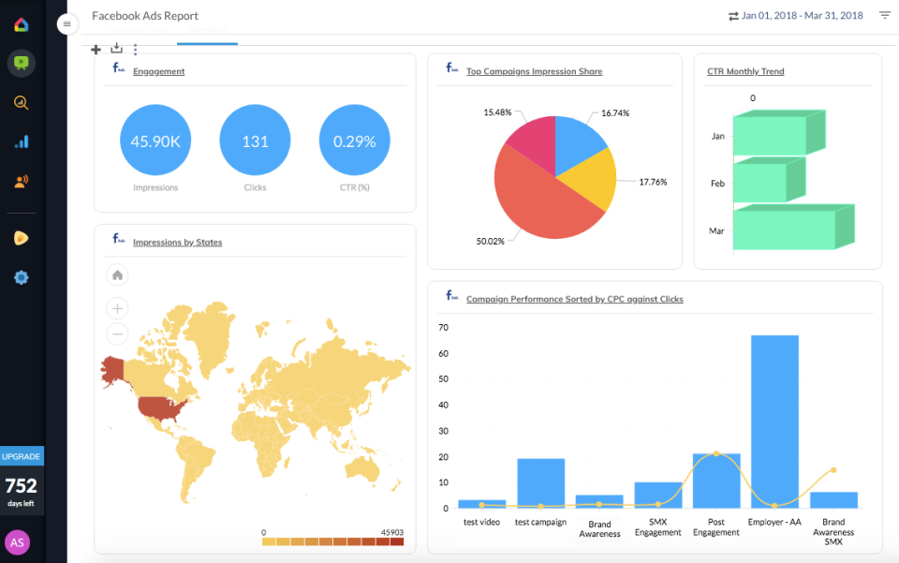
Task: Add a widget using the plus icon
Action: (96, 49)
